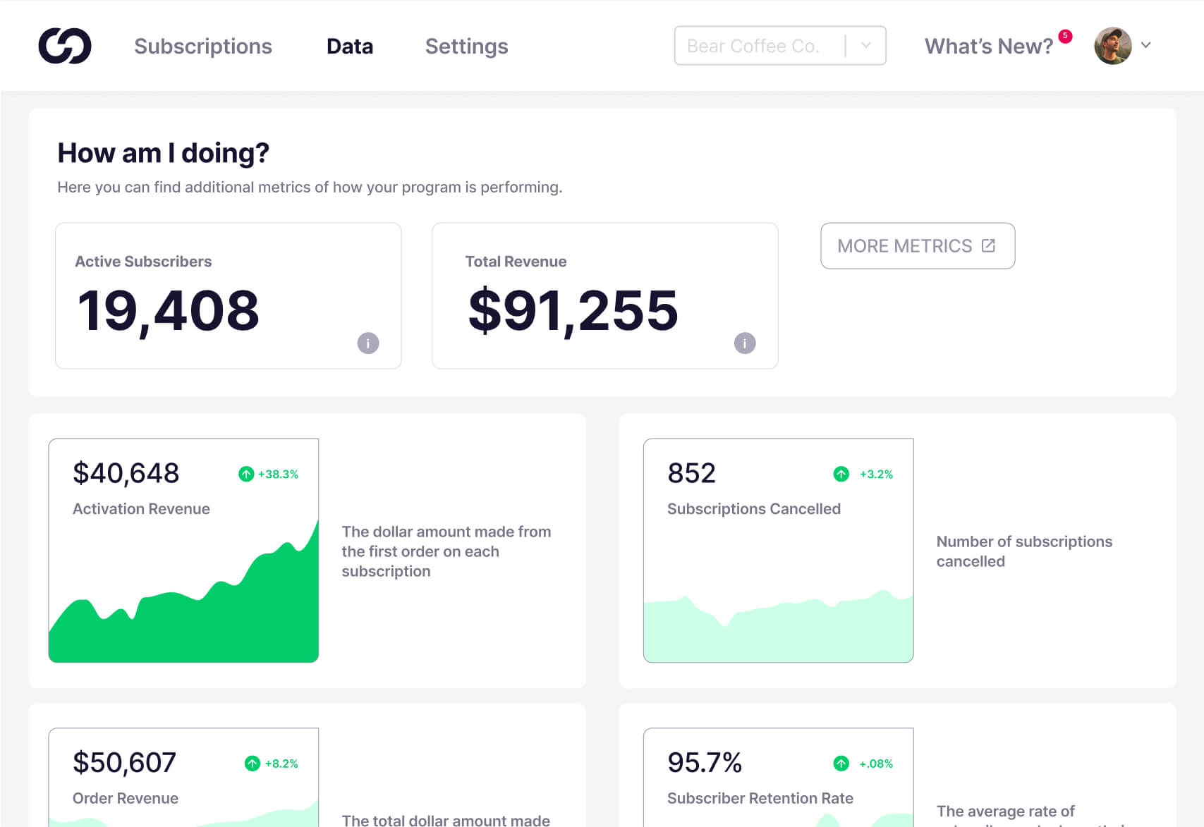Click the Subscriptions Cancelled label
1204x827 pixels.
point(754,509)
